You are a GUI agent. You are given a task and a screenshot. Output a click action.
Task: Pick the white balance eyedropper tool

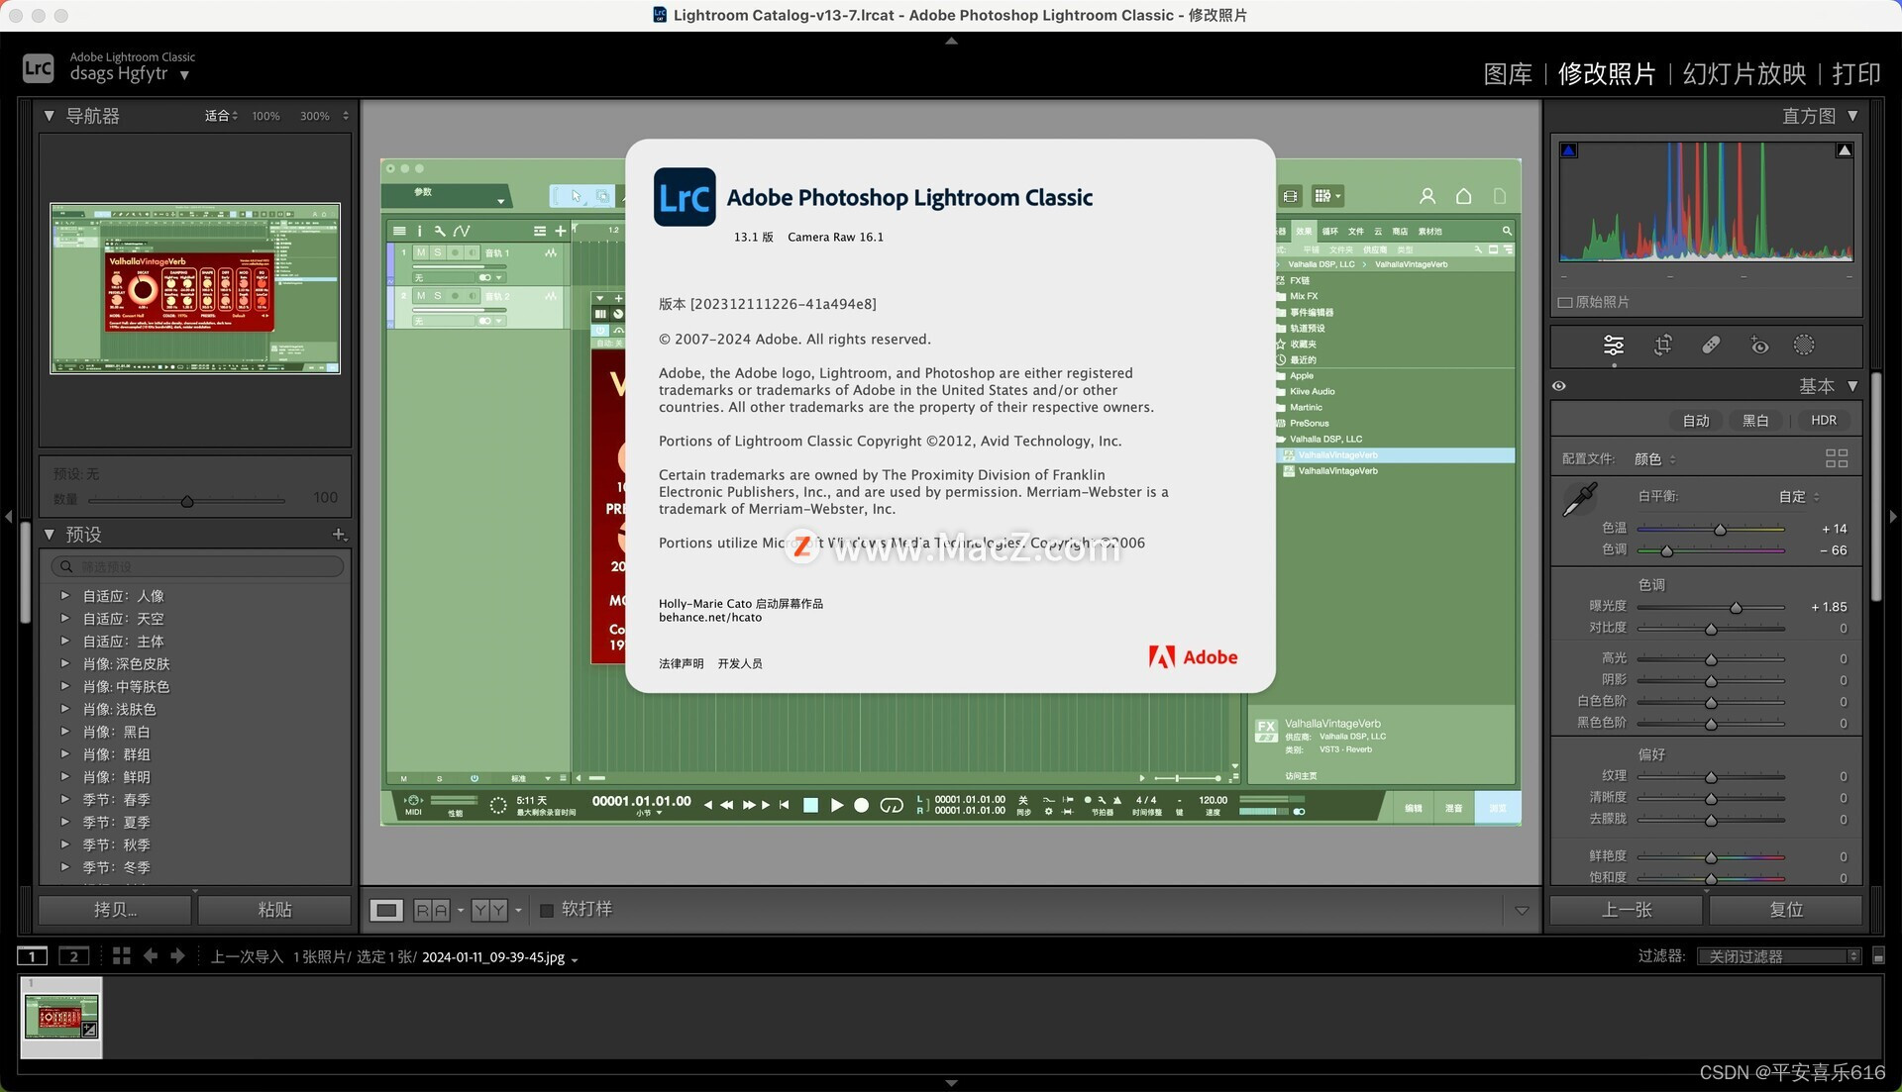pos(1580,499)
